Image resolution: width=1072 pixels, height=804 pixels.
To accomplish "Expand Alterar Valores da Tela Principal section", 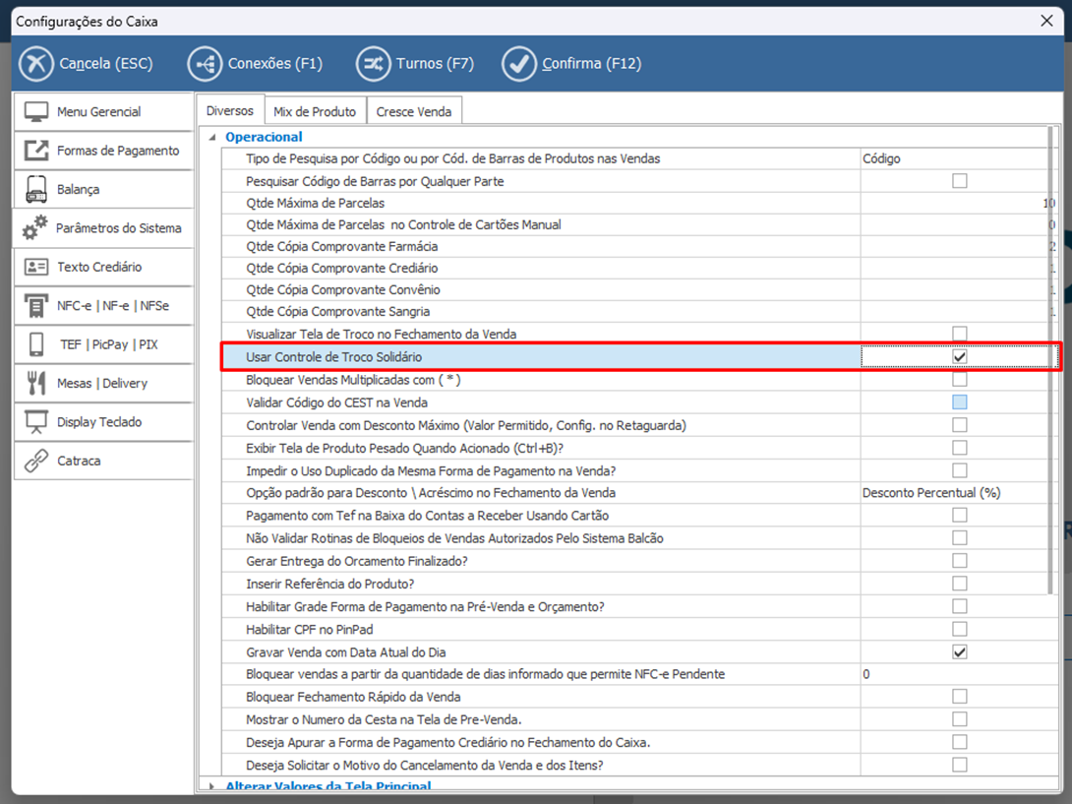I will tap(210, 785).
